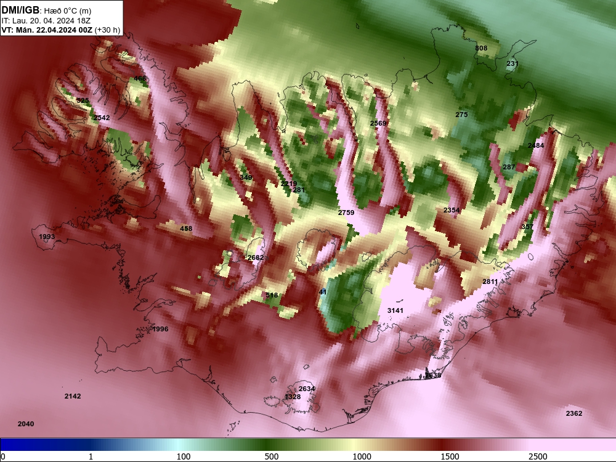This screenshot has width=616, height=462.
Task: Click the map value 458
Action: (186, 229)
